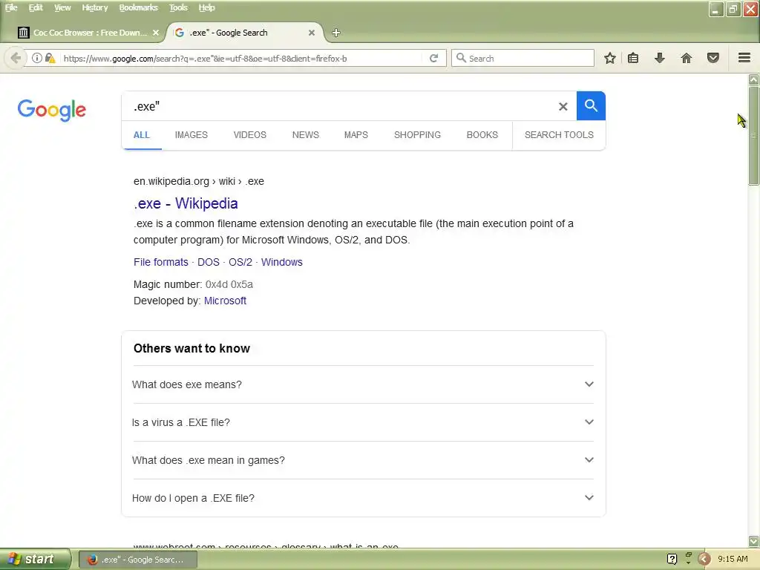Go to Firefox home page icon
This screenshot has height=570, width=760.
click(687, 58)
